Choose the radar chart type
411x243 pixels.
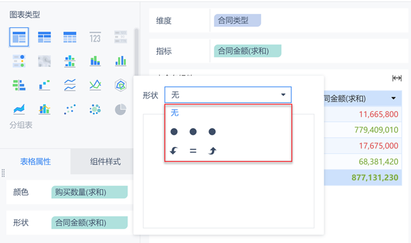click(x=120, y=85)
